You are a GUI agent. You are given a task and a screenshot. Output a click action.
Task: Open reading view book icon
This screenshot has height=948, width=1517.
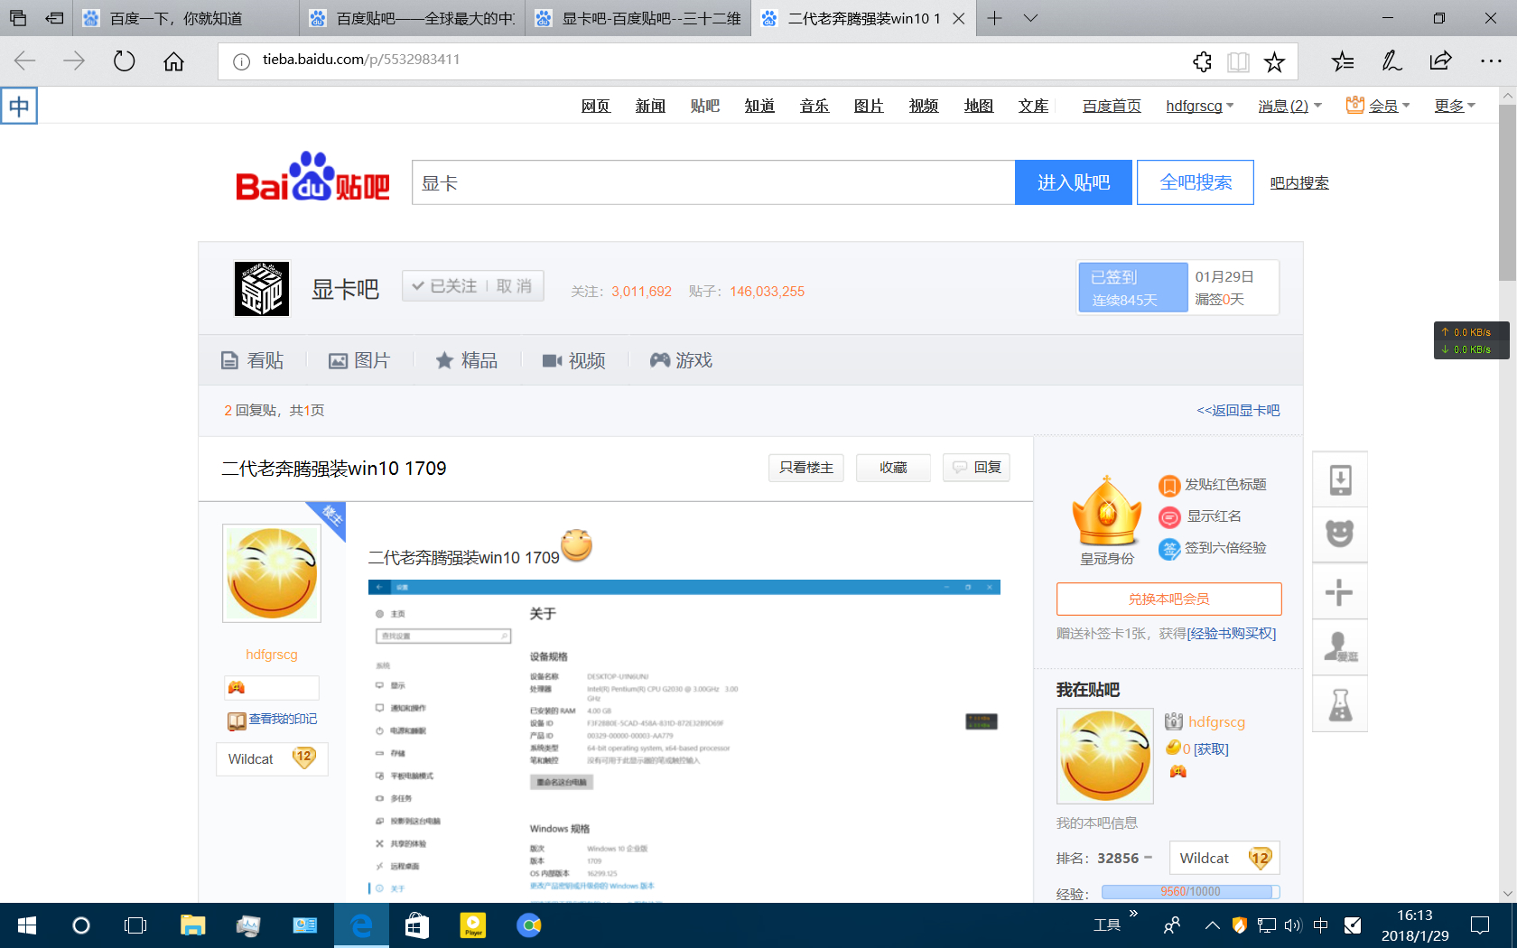[1238, 61]
